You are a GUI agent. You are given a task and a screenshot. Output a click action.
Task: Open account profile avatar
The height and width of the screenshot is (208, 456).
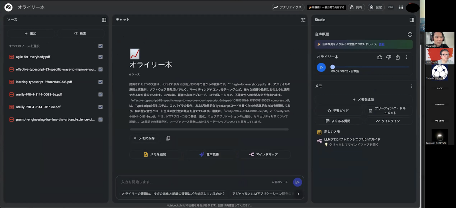coord(412,8)
